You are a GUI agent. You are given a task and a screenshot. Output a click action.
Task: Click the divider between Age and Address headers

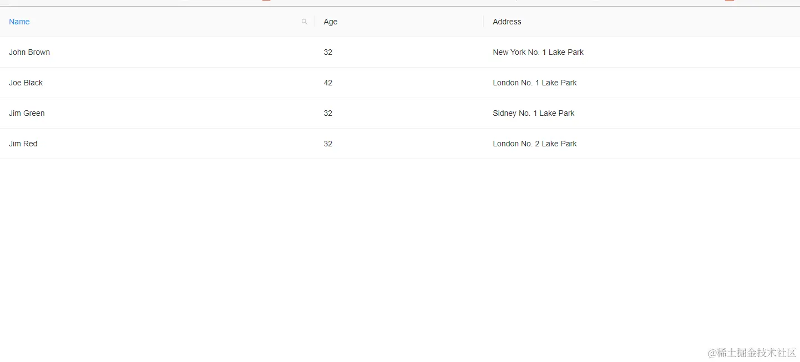pos(484,22)
